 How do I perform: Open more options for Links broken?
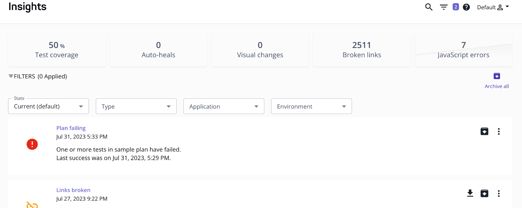pyautogui.click(x=499, y=193)
